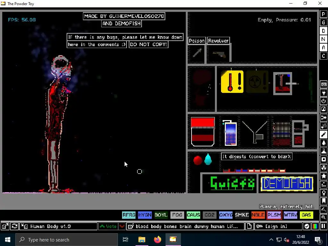Reload the simulation with the refresh icon

[x=14, y=226]
